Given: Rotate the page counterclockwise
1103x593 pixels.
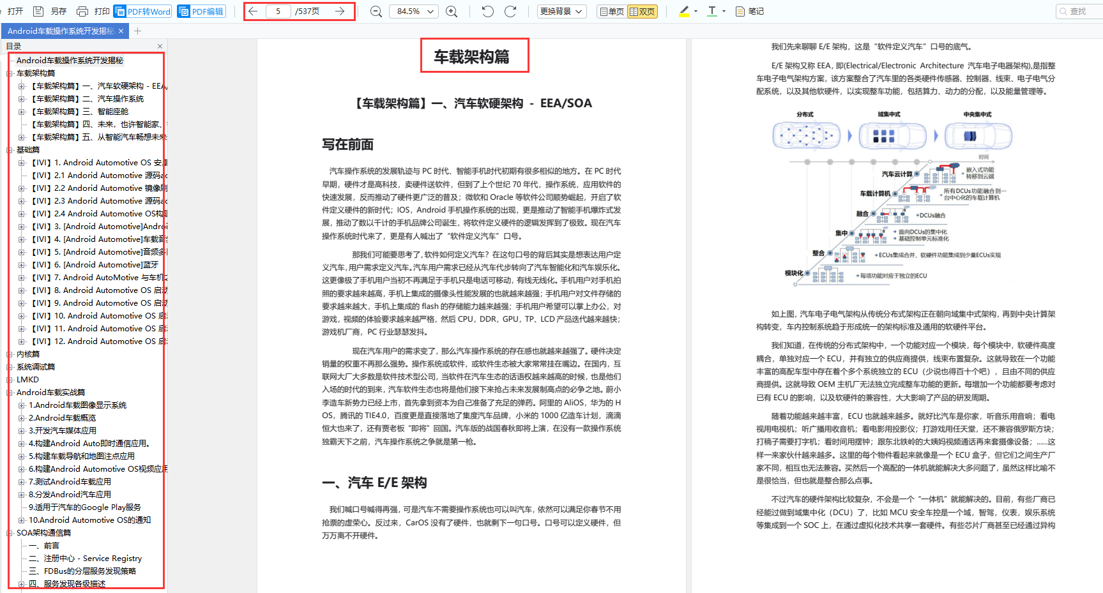Looking at the screenshot, I should (488, 11).
